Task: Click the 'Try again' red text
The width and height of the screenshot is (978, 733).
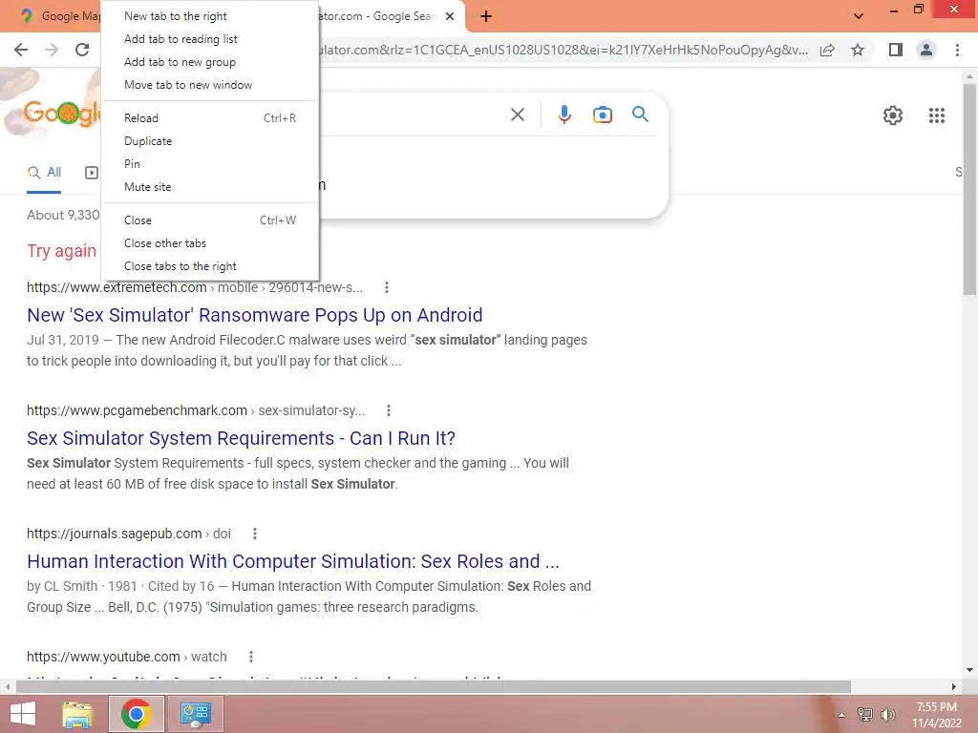Action: [x=62, y=251]
